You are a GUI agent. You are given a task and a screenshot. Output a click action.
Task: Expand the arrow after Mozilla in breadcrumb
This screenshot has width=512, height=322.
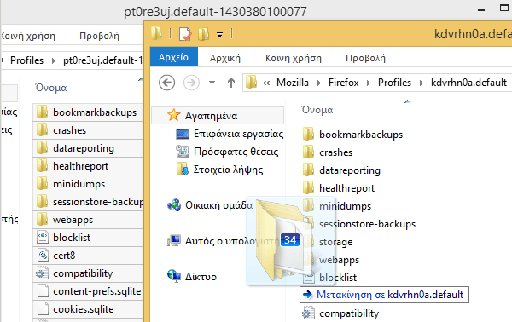click(318, 83)
